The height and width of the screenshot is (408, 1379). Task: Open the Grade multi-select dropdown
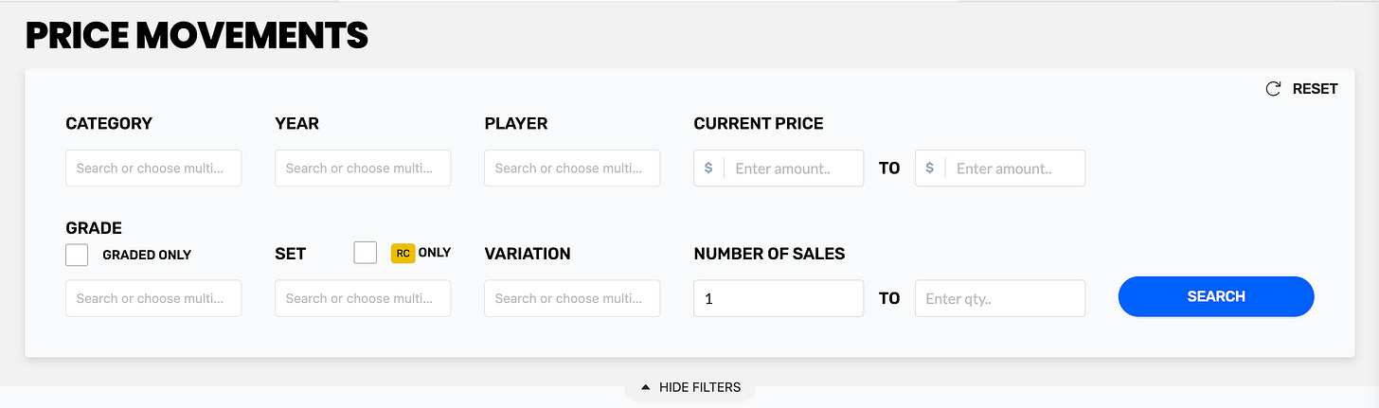click(153, 298)
